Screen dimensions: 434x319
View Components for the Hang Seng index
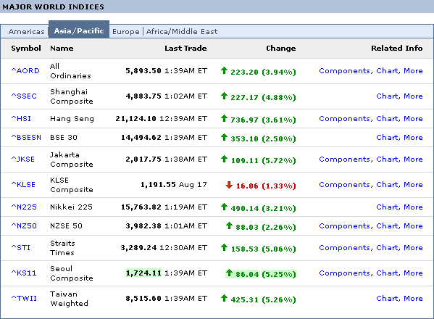coord(345,119)
